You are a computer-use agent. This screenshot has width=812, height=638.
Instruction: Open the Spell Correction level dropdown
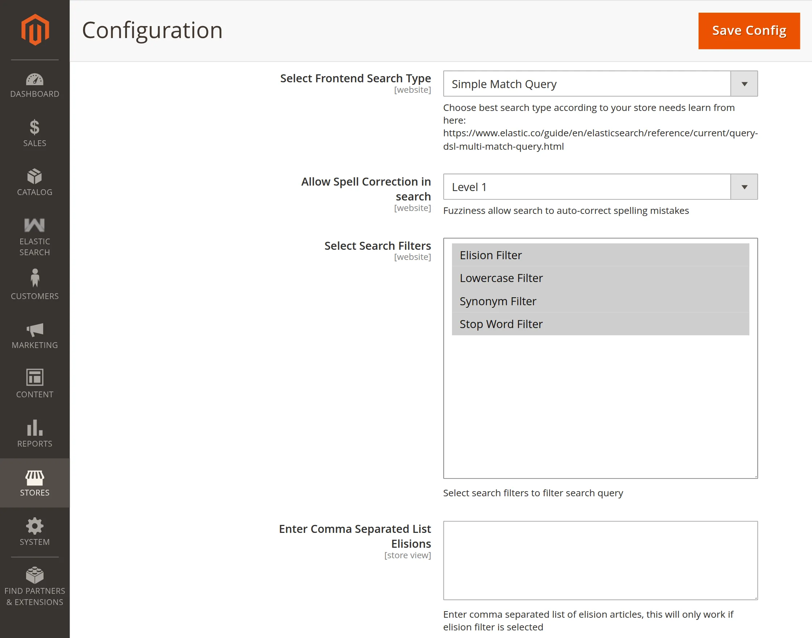pyautogui.click(x=600, y=187)
